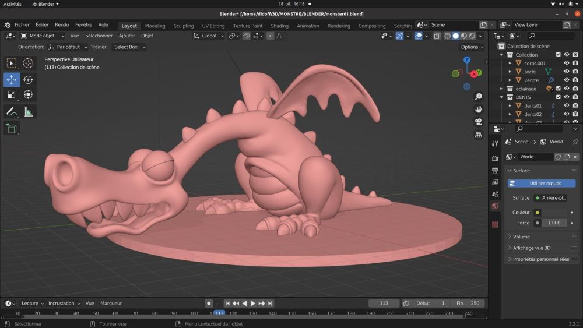
Task: Click the current frame 113 field
Action: coord(384,304)
